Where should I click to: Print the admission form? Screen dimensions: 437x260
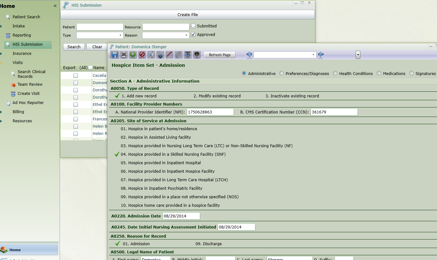click(123, 55)
